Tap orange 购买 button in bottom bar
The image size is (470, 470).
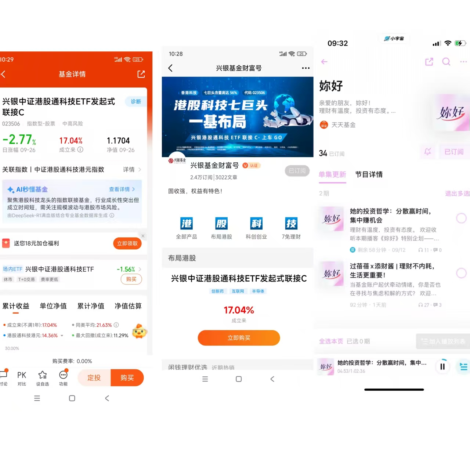(x=127, y=378)
